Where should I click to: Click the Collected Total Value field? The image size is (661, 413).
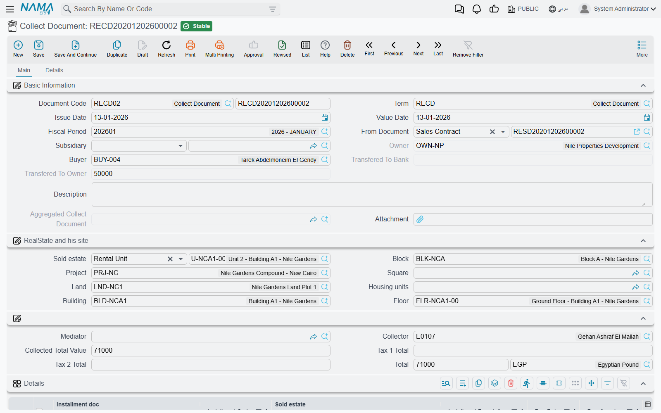[x=211, y=351]
